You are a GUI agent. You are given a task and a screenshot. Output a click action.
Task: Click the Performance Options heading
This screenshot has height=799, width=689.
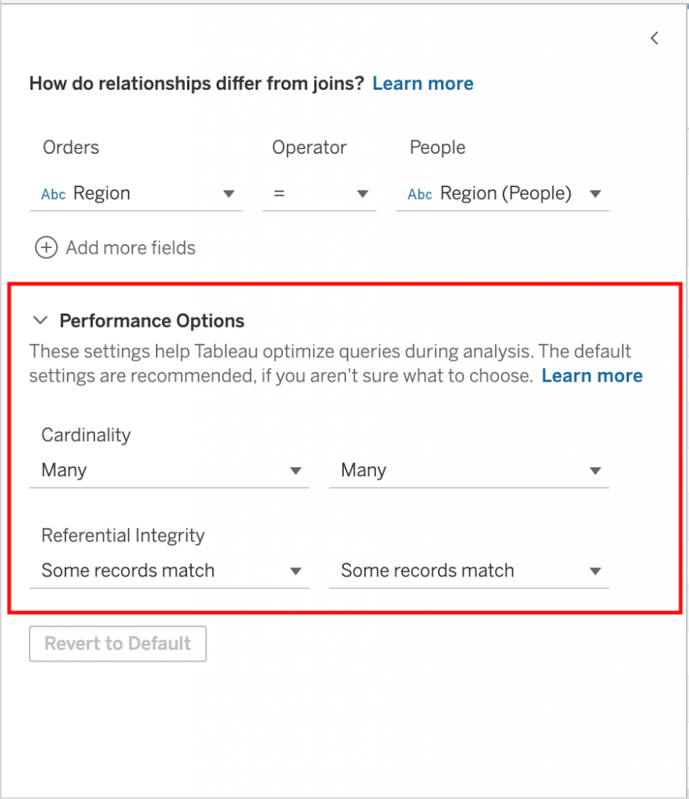pos(152,321)
